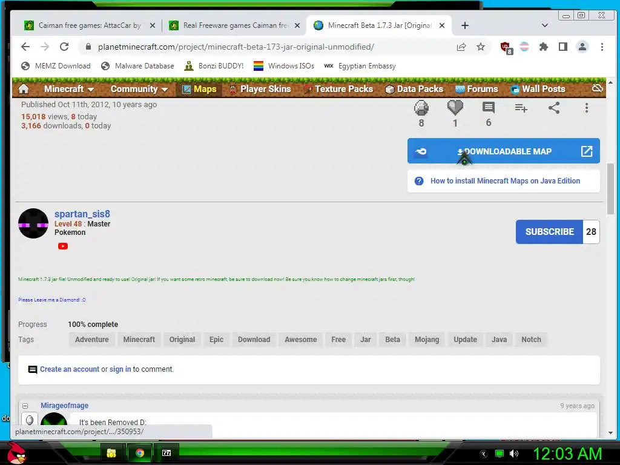620x465 pixels.
Task: Open a new browser tab
Action: tap(465, 25)
